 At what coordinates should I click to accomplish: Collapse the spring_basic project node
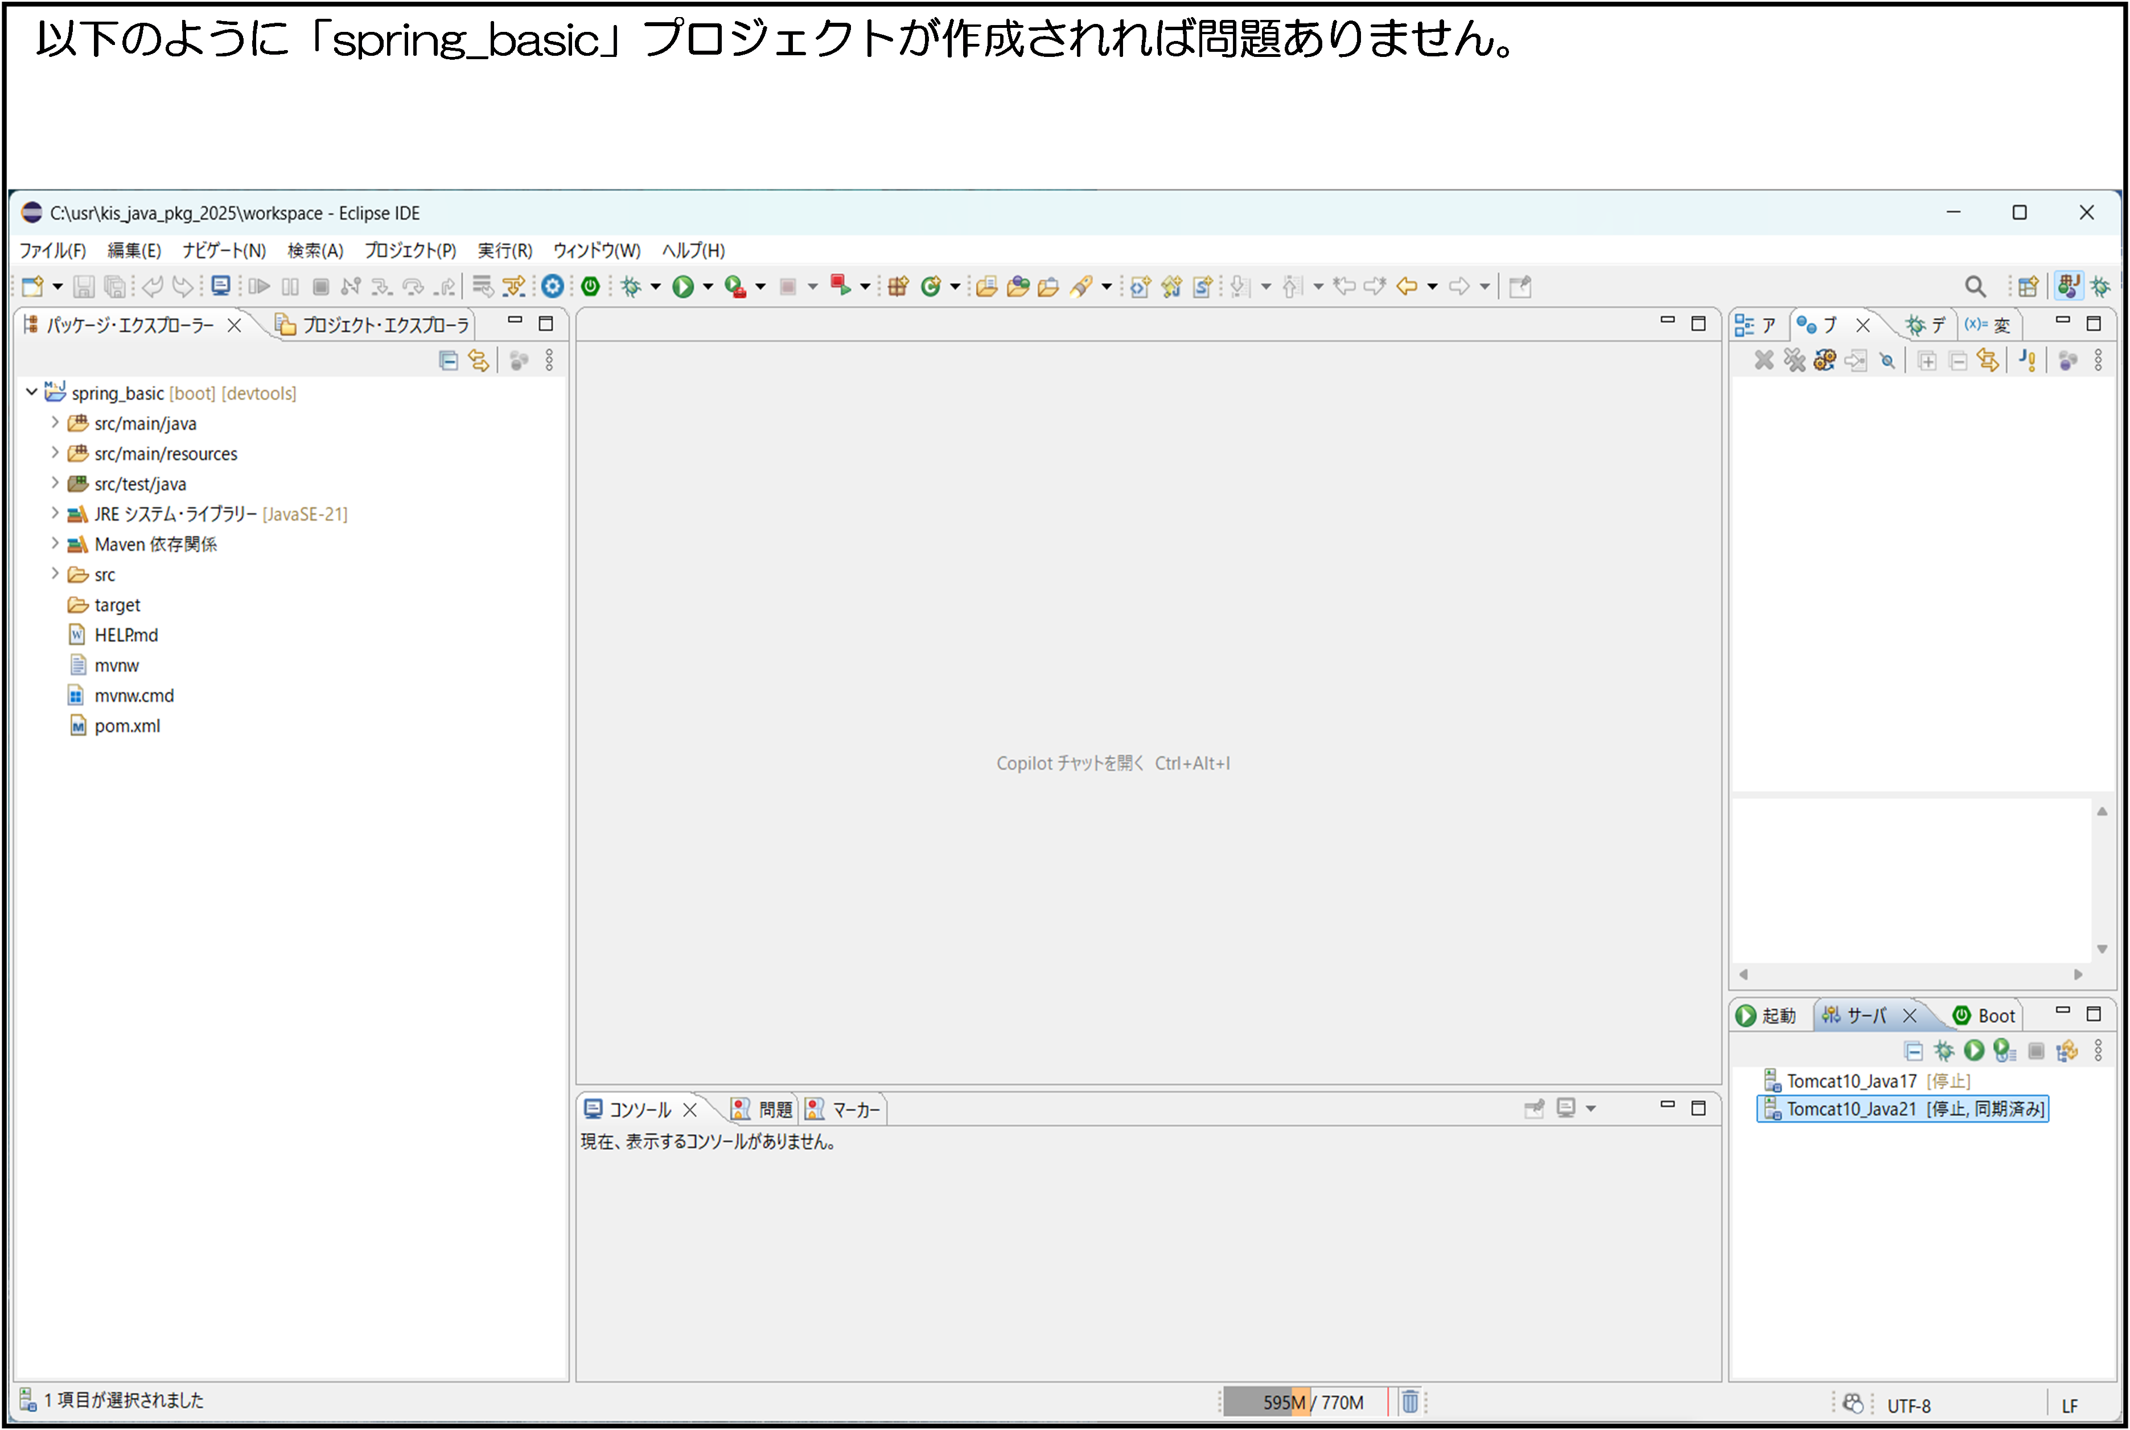point(32,392)
